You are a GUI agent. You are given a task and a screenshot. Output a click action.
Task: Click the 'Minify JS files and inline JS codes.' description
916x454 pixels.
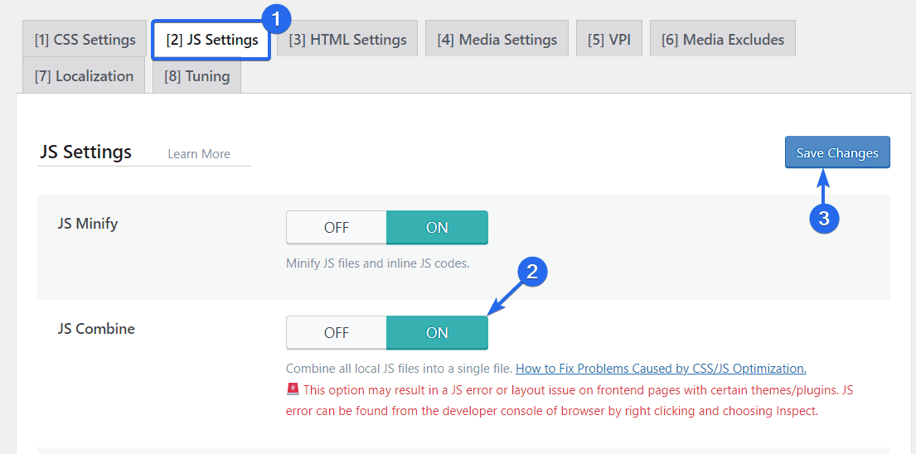pos(377,263)
